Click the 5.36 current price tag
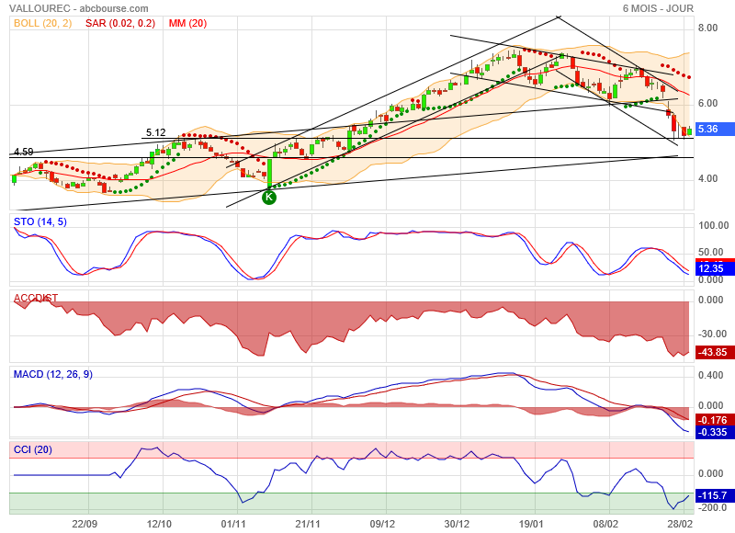 coord(713,129)
